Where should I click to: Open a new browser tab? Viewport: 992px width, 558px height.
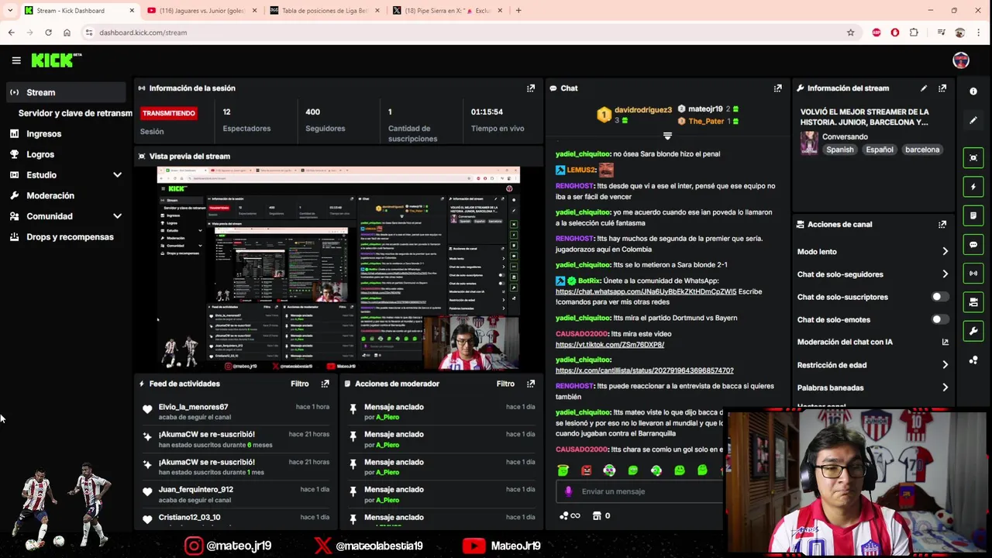[518, 11]
